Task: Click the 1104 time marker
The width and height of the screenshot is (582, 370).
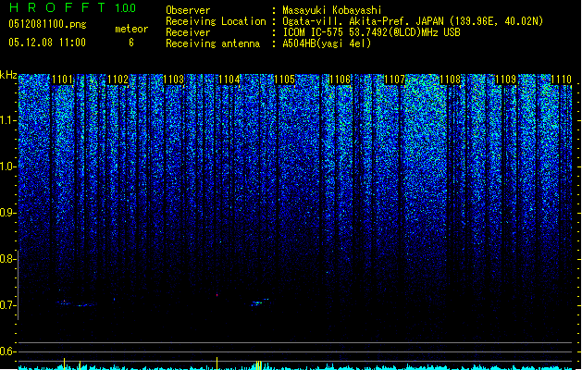Action: 229,80
